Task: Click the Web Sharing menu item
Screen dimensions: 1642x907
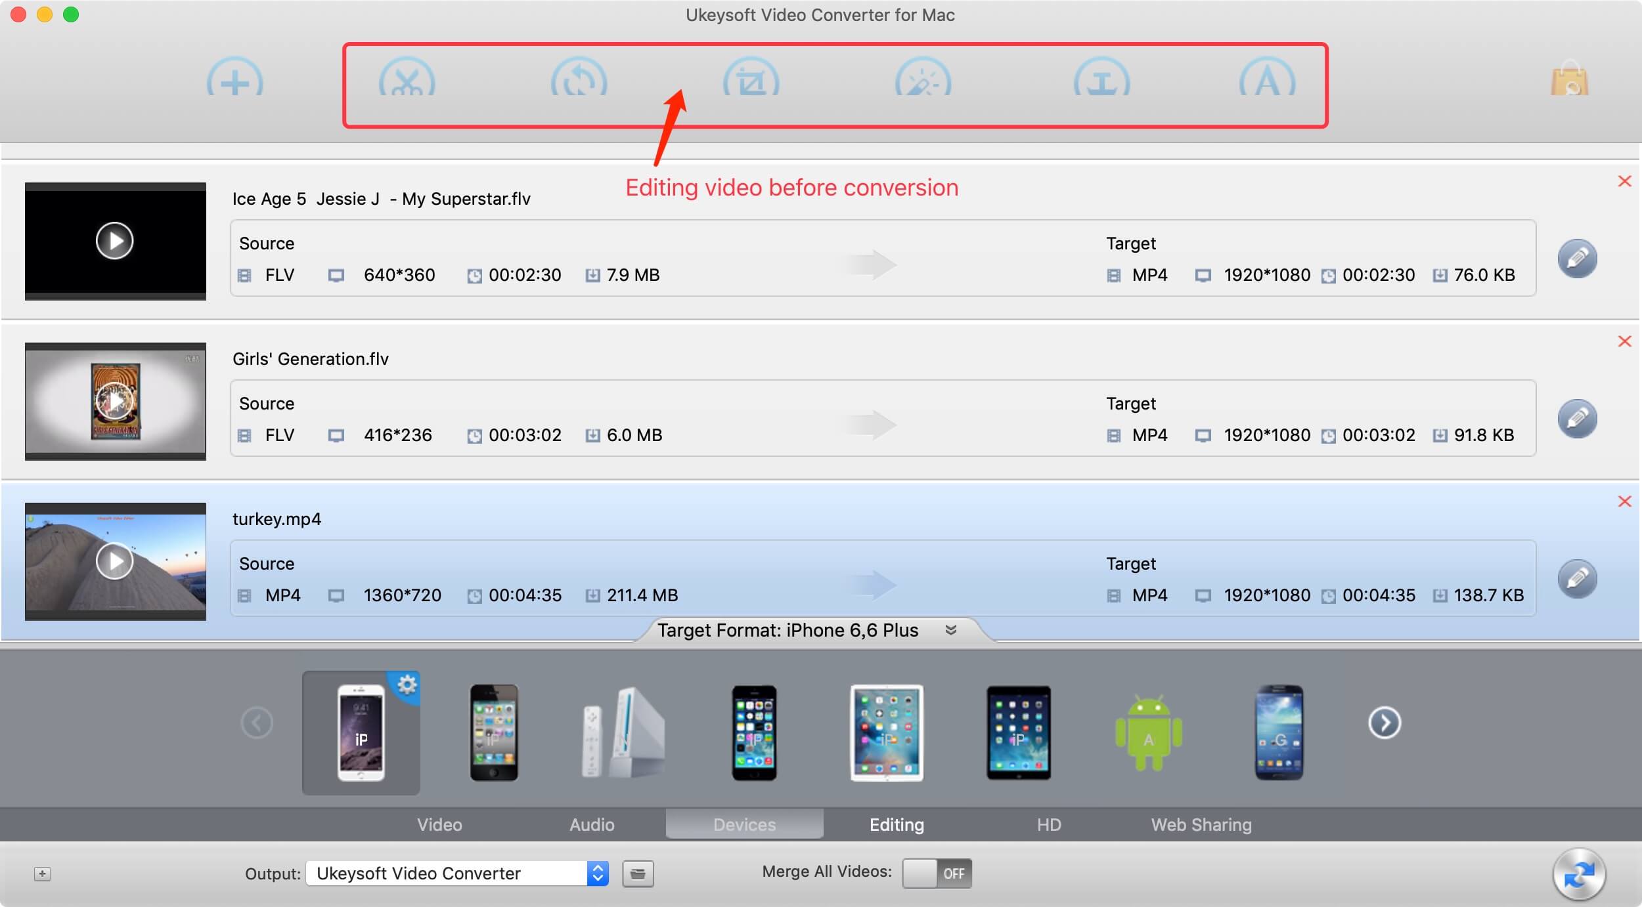Action: (x=1201, y=823)
